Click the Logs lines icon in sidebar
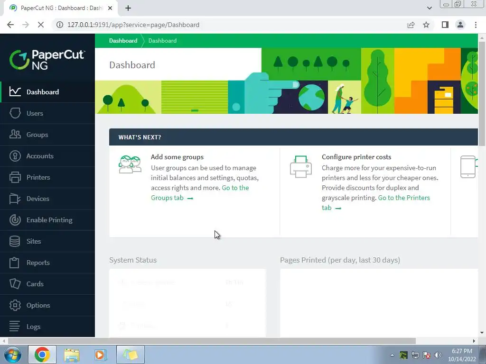The image size is (486, 364). click(x=15, y=326)
